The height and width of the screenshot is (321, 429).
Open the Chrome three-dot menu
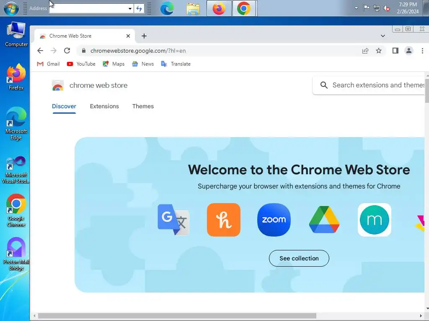(x=422, y=51)
